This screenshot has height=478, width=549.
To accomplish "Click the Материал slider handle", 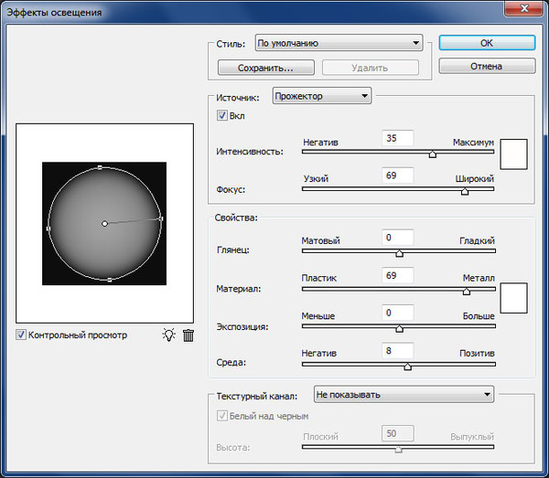I will [x=467, y=292].
